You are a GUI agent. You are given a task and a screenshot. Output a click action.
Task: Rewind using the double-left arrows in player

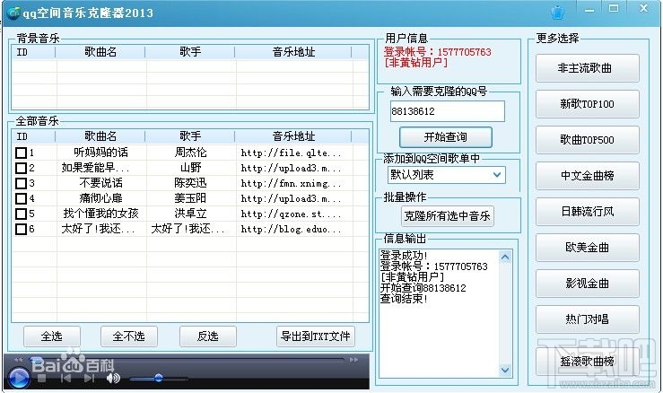tap(19, 360)
